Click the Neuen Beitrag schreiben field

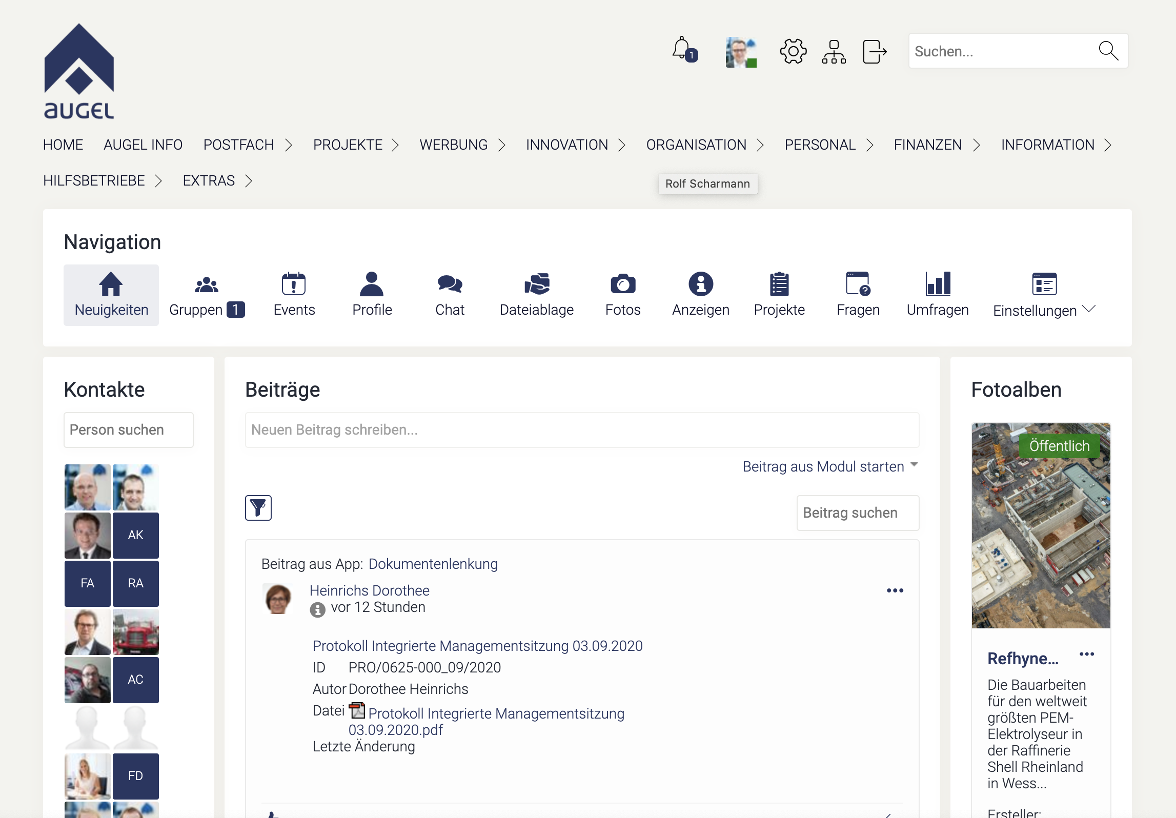click(581, 430)
